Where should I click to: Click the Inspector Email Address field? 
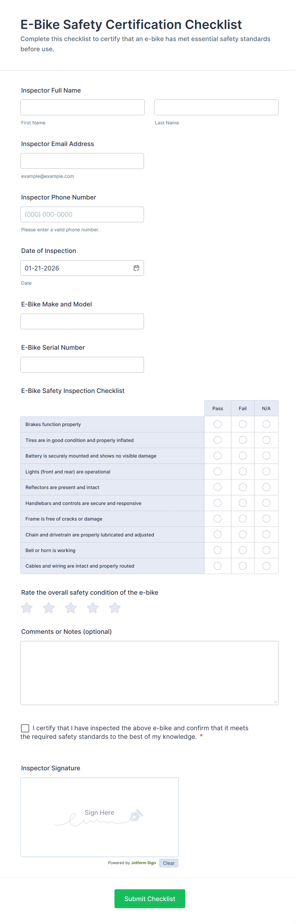point(82,161)
